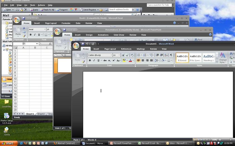Switch to the Abstract Construct taskbar button
The image size is (235, 146).
[66, 143]
